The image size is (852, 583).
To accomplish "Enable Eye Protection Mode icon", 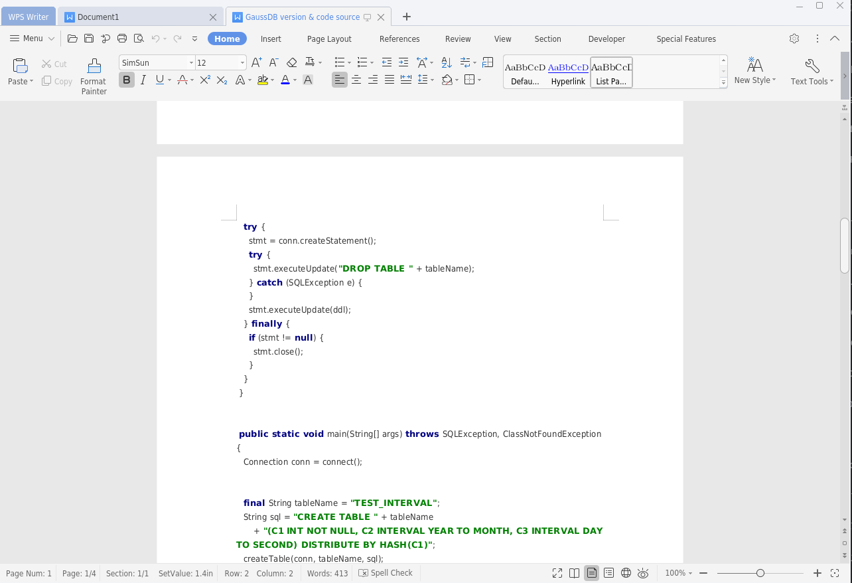I will point(643,573).
